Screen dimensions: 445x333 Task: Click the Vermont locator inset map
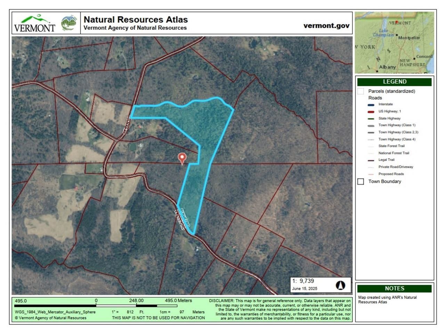394,42
